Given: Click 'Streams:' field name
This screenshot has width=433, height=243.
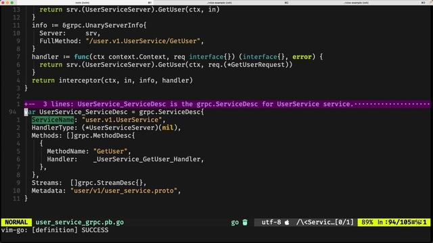Looking at the screenshot, I should click(x=47, y=183).
